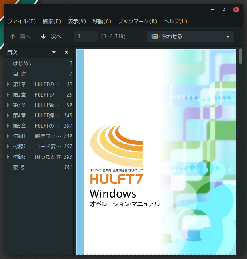Select 第2章 HULFTシ… entry
This screenshot has width=247, height=259.
(x=39, y=95)
